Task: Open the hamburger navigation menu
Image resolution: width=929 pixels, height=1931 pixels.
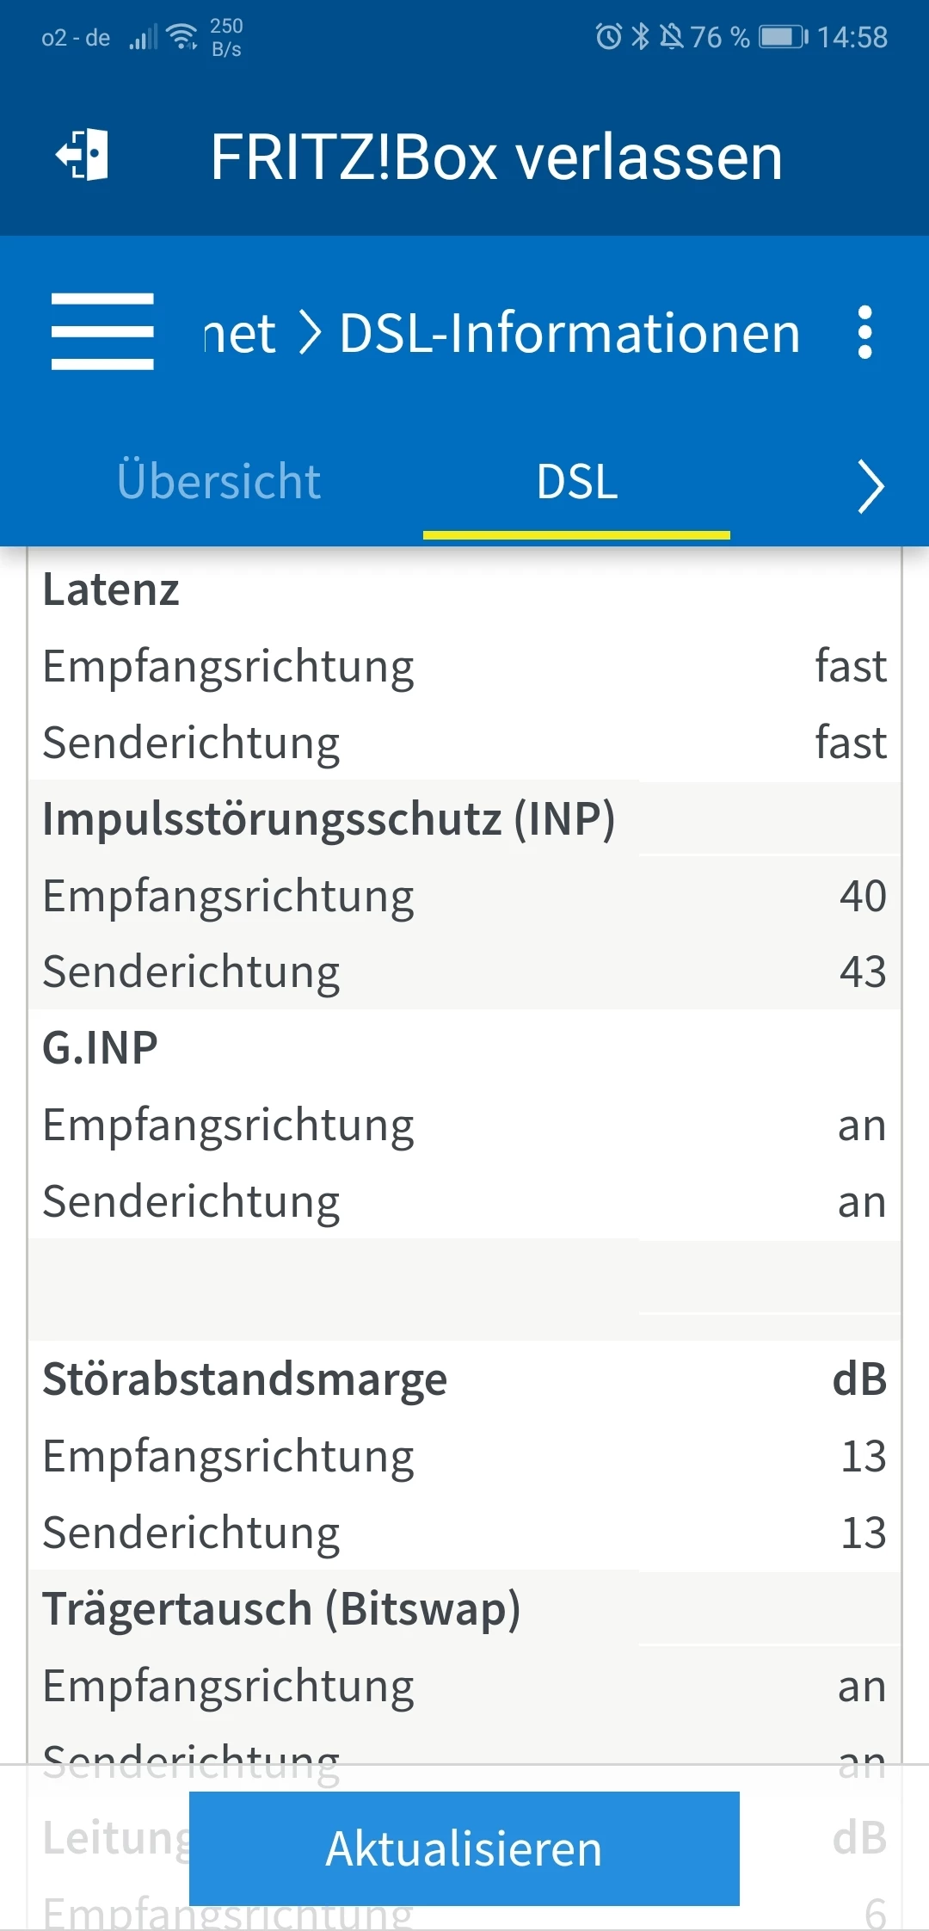Action: (102, 331)
